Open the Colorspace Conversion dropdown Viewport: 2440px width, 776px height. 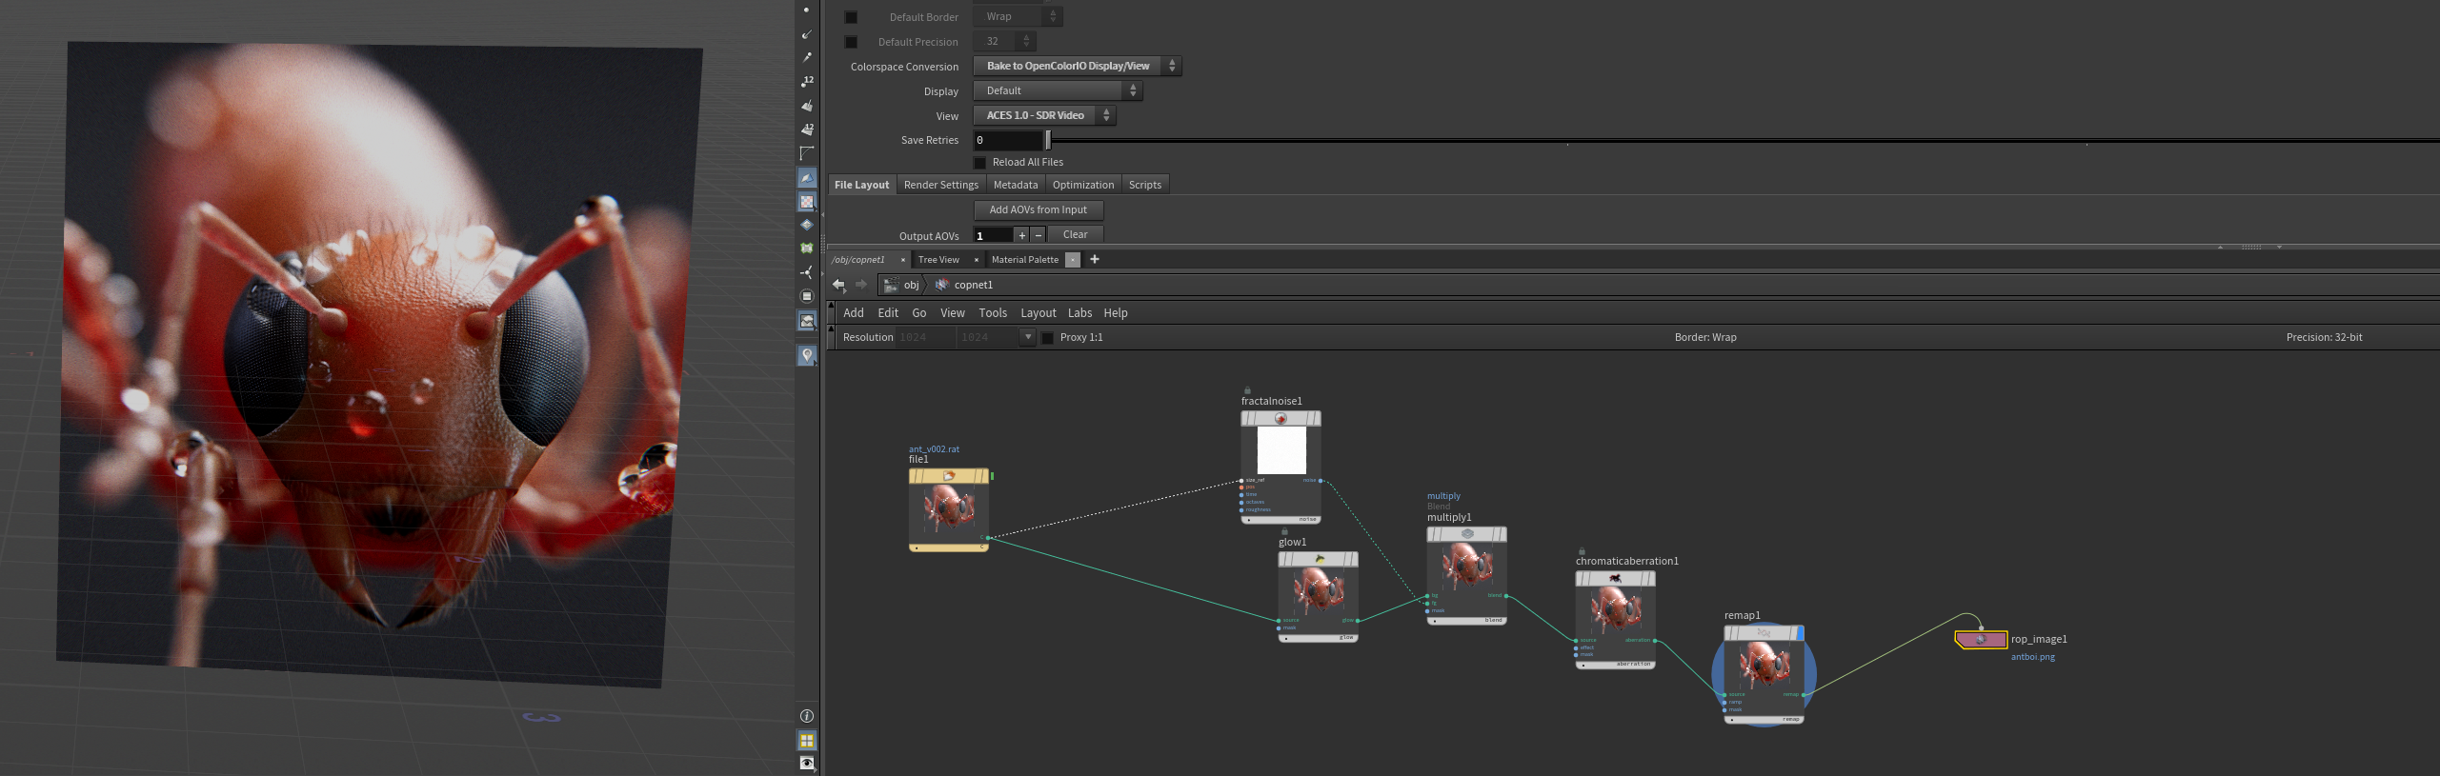[1078, 66]
